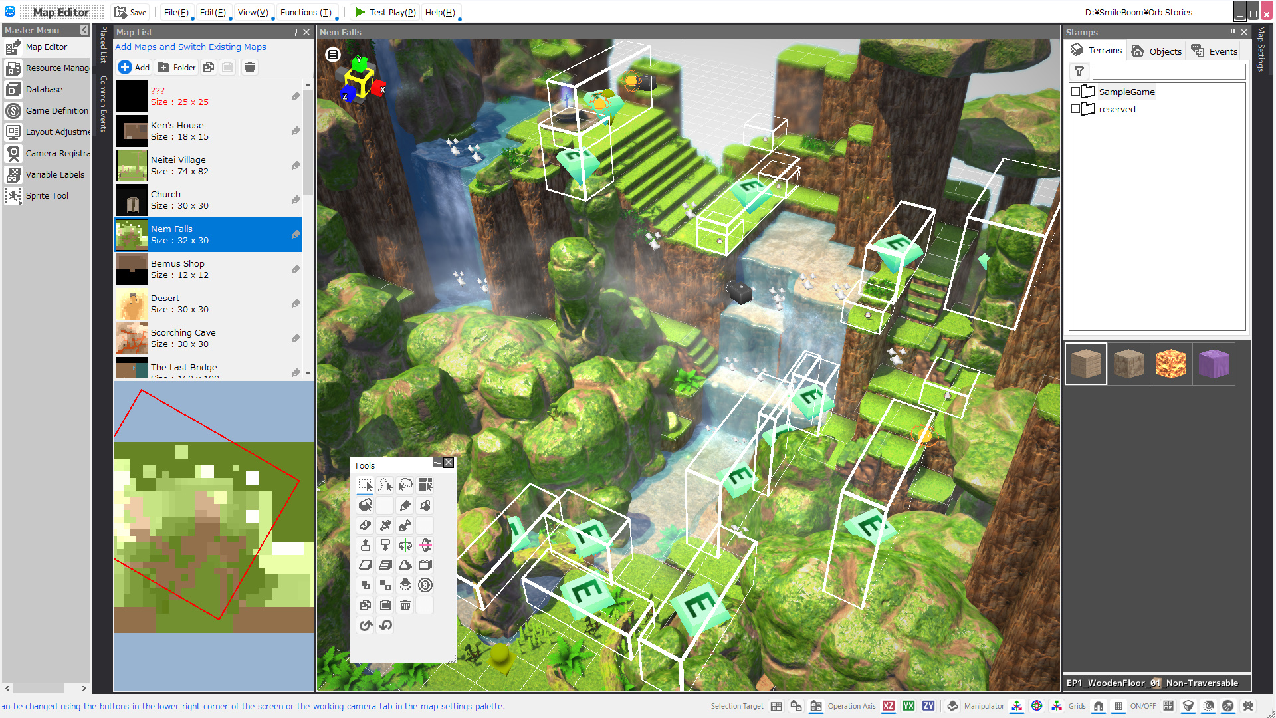The height and width of the screenshot is (718, 1276).
Task: Click the Add button in the Map List
Action: 133,67
